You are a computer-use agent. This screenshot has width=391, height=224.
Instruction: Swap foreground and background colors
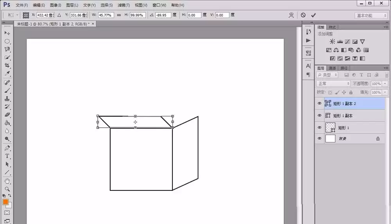pos(10,196)
